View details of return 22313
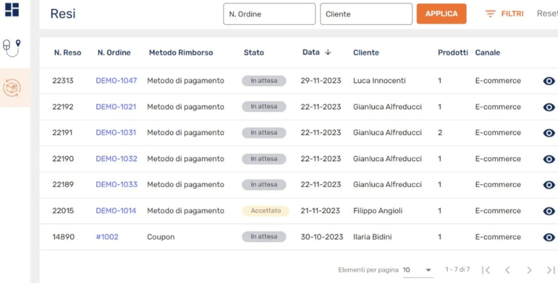558x283 pixels. 549,81
